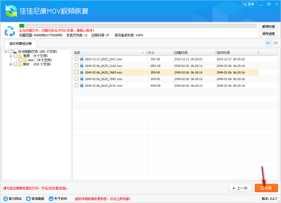This screenshot has width=281, height=203.
Task: Click file icon of 2040-02-06_0628_11A2.mov
Action: [82, 65]
